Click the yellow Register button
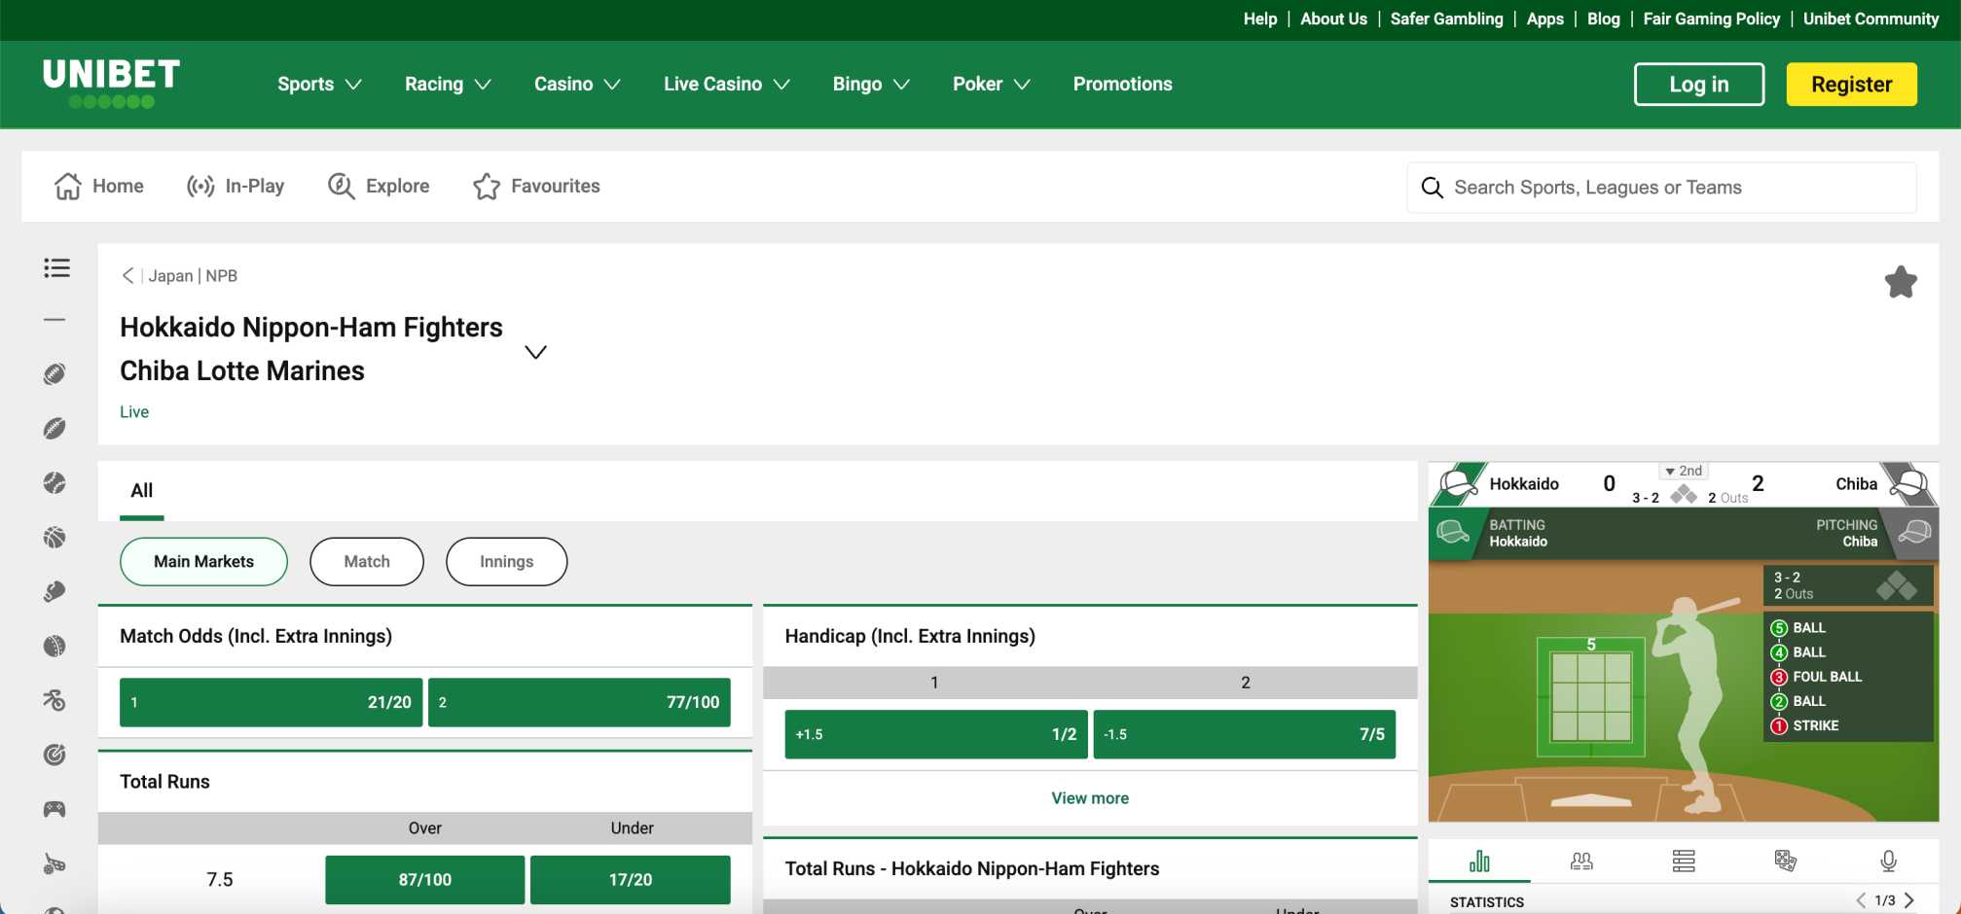This screenshot has height=914, width=1961. (1851, 85)
